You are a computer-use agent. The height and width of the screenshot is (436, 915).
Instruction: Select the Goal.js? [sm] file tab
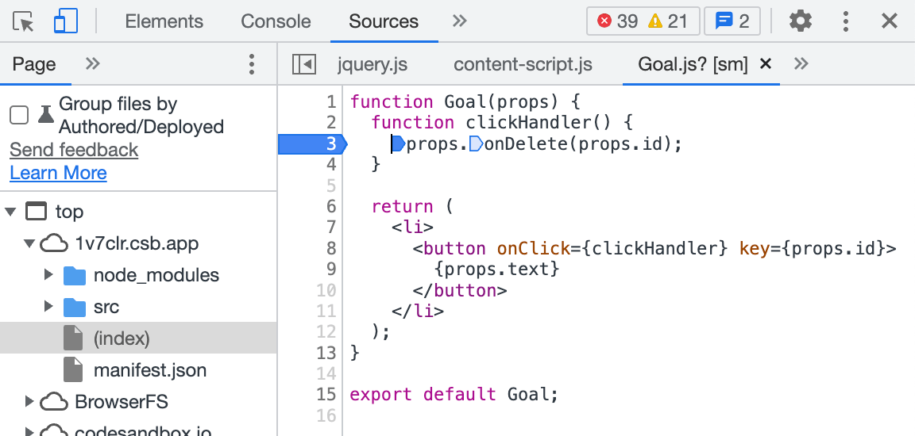coord(693,64)
